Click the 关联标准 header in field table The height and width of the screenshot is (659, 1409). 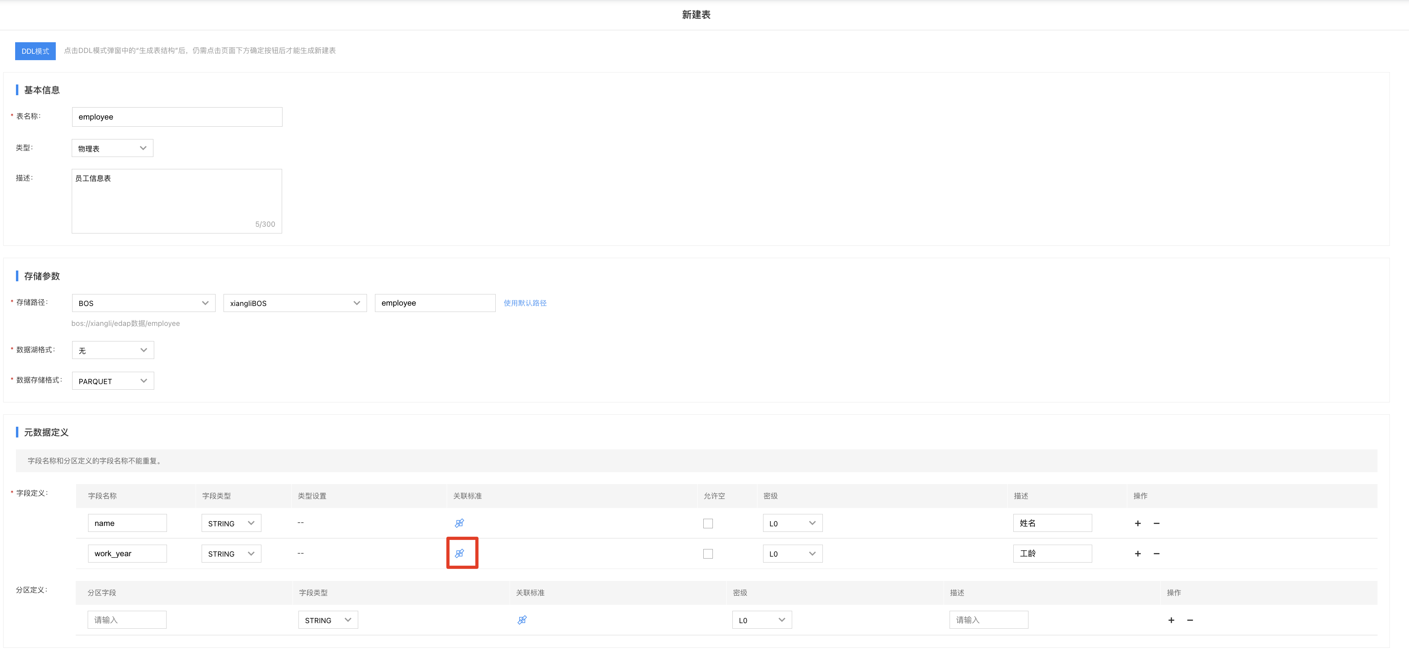point(467,496)
